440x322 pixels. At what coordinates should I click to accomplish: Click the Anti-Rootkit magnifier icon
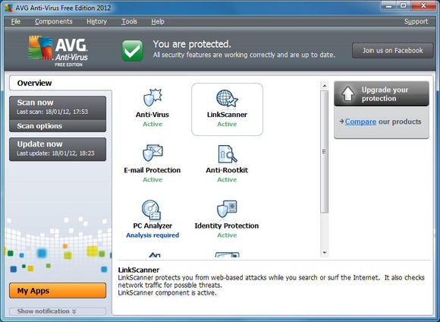click(228, 153)
